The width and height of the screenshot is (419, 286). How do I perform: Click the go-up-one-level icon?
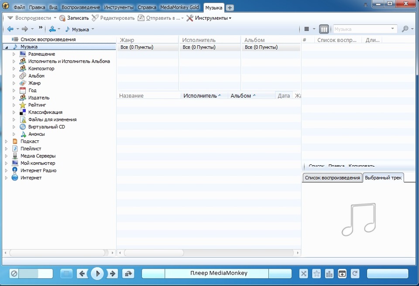[52, 29]
